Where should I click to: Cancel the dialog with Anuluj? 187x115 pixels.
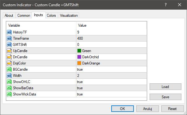click(x=147, y=109)
